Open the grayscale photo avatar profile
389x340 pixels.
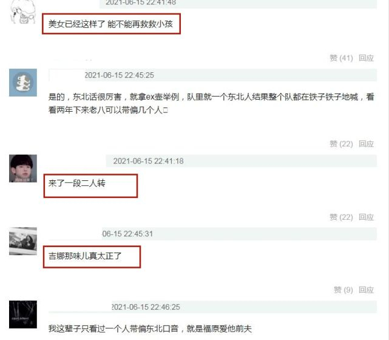23,241
